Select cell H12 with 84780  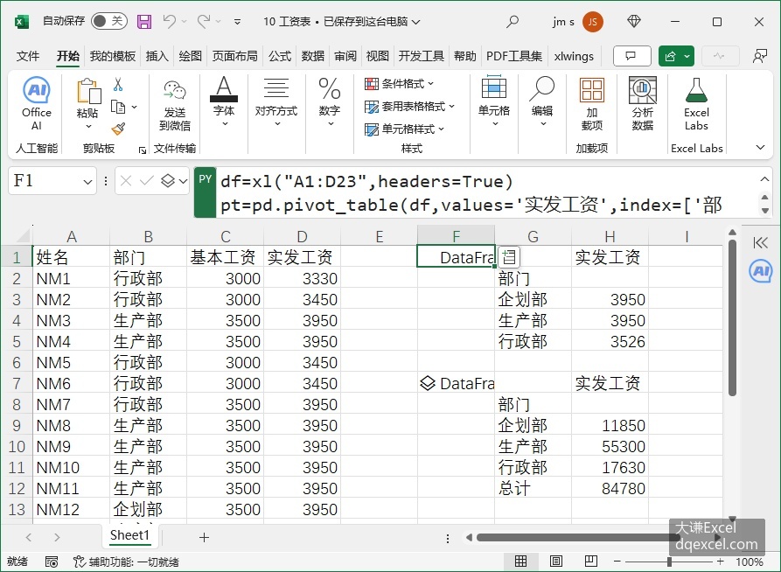610,488
